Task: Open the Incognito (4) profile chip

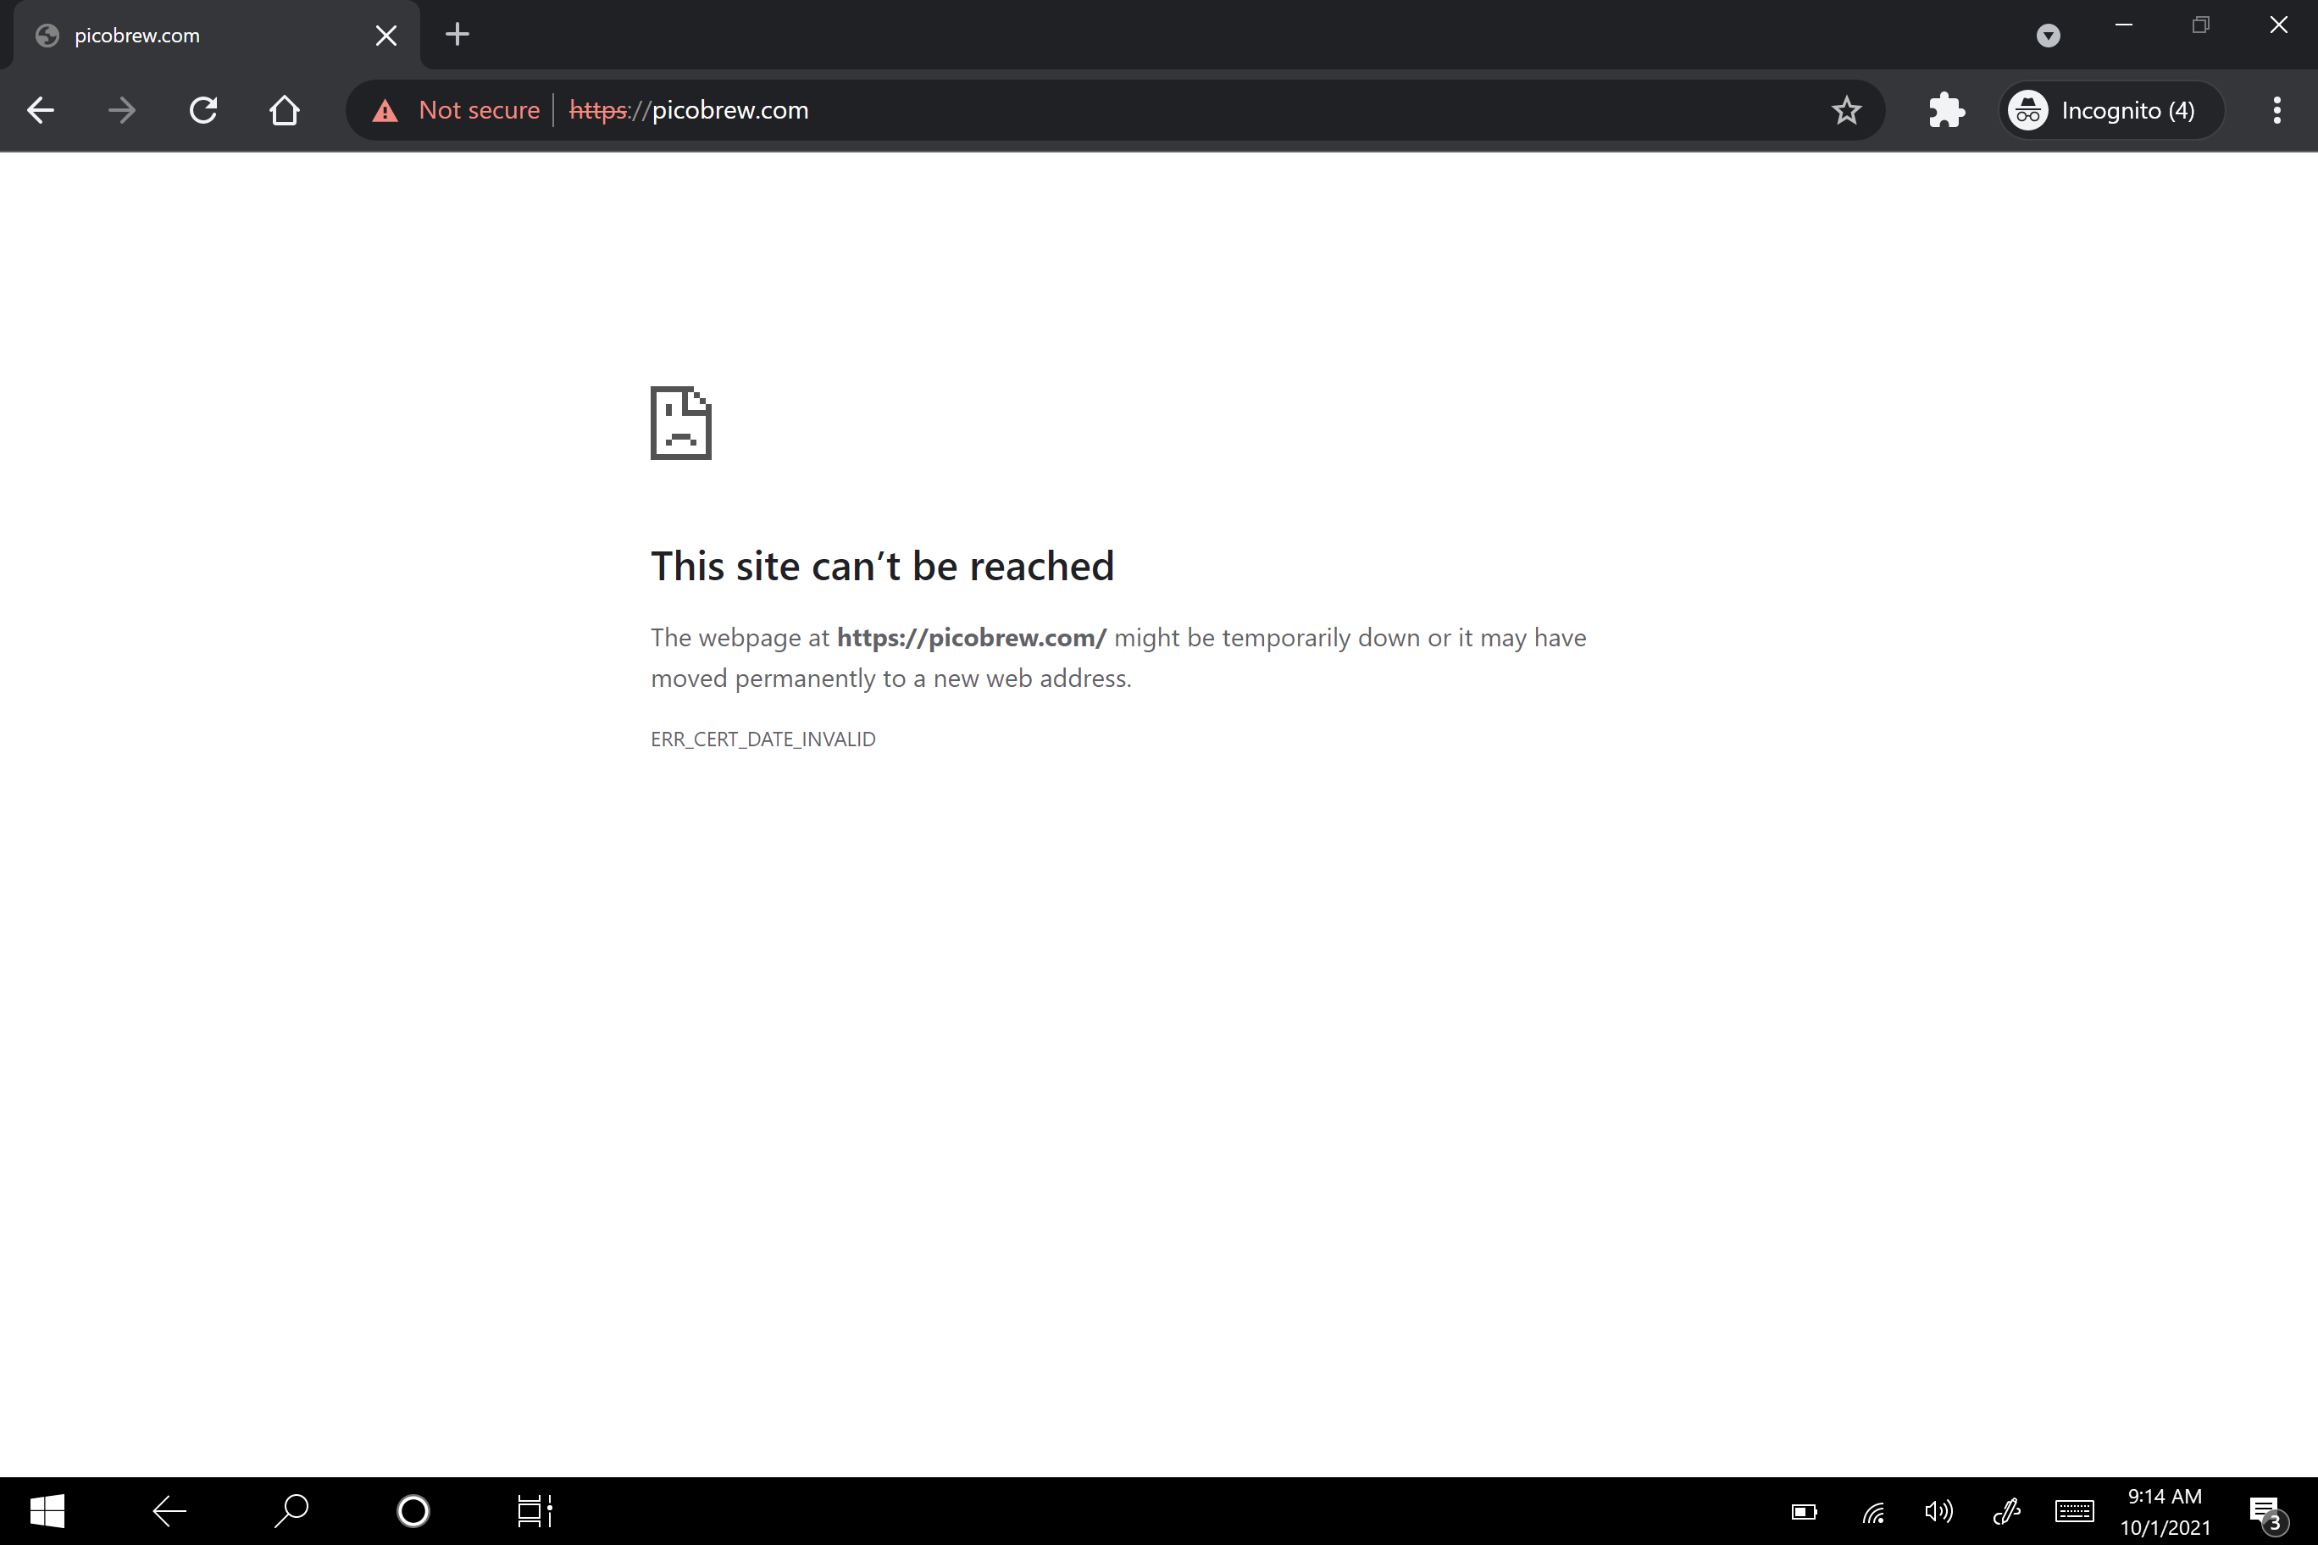Action: [2110, 110]
